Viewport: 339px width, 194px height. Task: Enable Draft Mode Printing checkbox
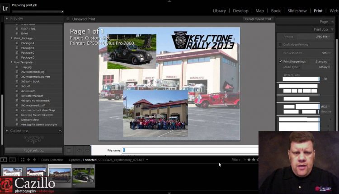(x=280, y=45)
